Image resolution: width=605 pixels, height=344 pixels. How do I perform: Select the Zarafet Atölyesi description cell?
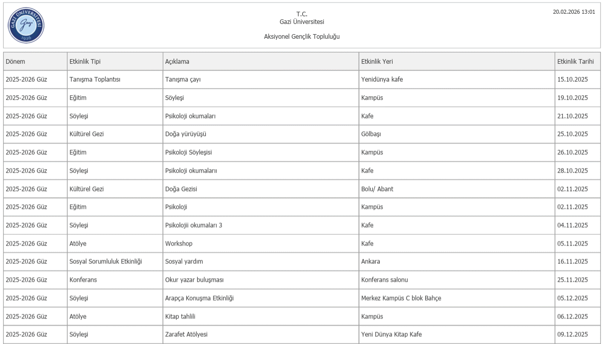(x=186, y=334)
